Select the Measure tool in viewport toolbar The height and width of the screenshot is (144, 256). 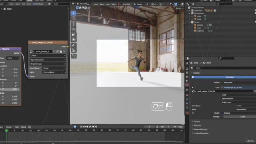(x=74, y=50)
